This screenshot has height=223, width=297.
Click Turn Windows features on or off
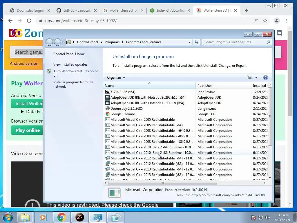tap(76, 73)
